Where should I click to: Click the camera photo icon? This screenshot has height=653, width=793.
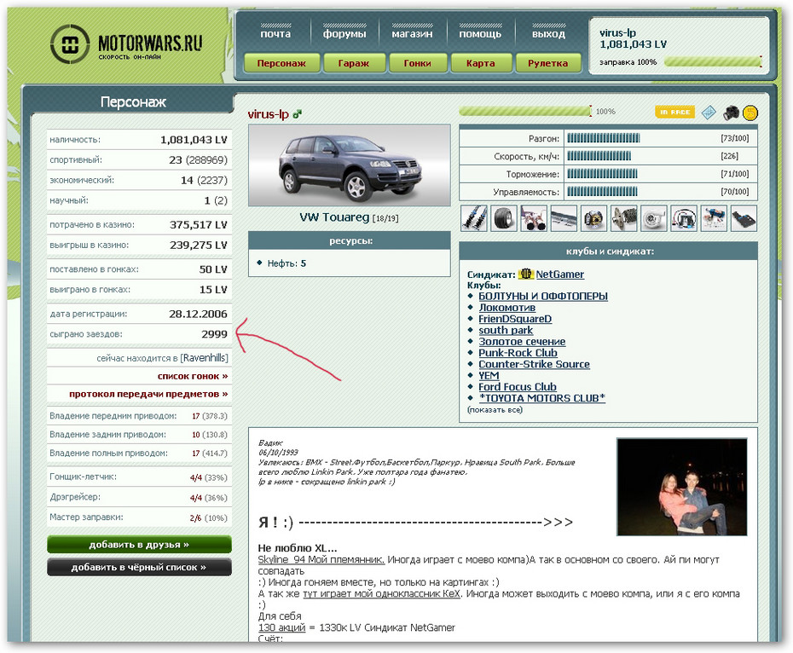(x=730, y=113)
